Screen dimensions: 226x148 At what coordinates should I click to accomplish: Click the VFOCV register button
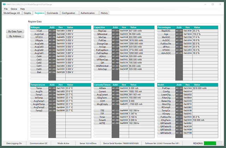pyautogui.click(x=39, y=37)
